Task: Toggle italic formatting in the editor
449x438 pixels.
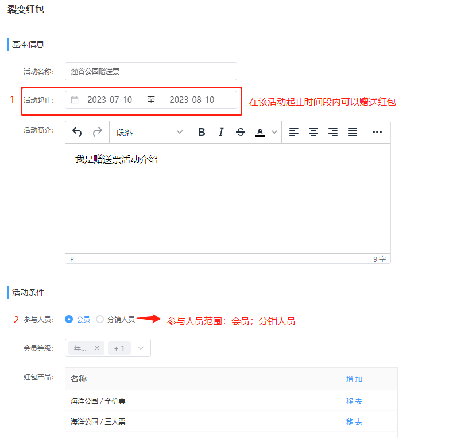Action: 221,132
